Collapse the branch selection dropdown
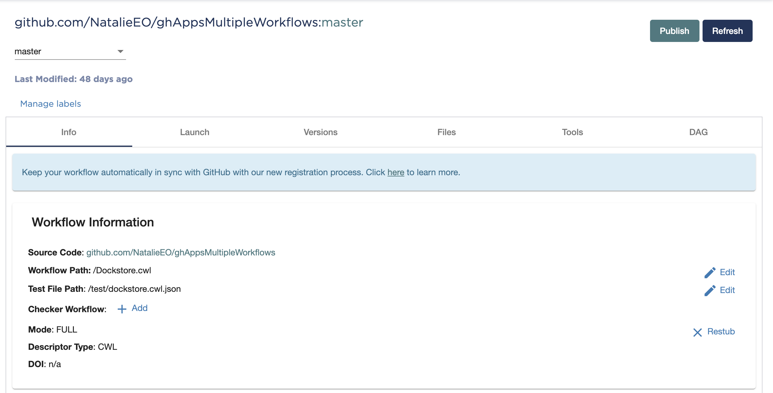Viewport: 773px width, 393px height. pos(120,51)
